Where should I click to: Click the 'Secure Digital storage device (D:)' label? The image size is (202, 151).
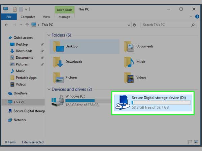[159, 98]
